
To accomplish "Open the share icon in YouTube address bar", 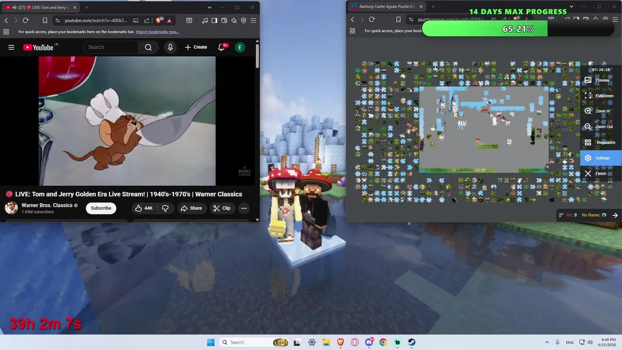I will click(x=147, y=20).
